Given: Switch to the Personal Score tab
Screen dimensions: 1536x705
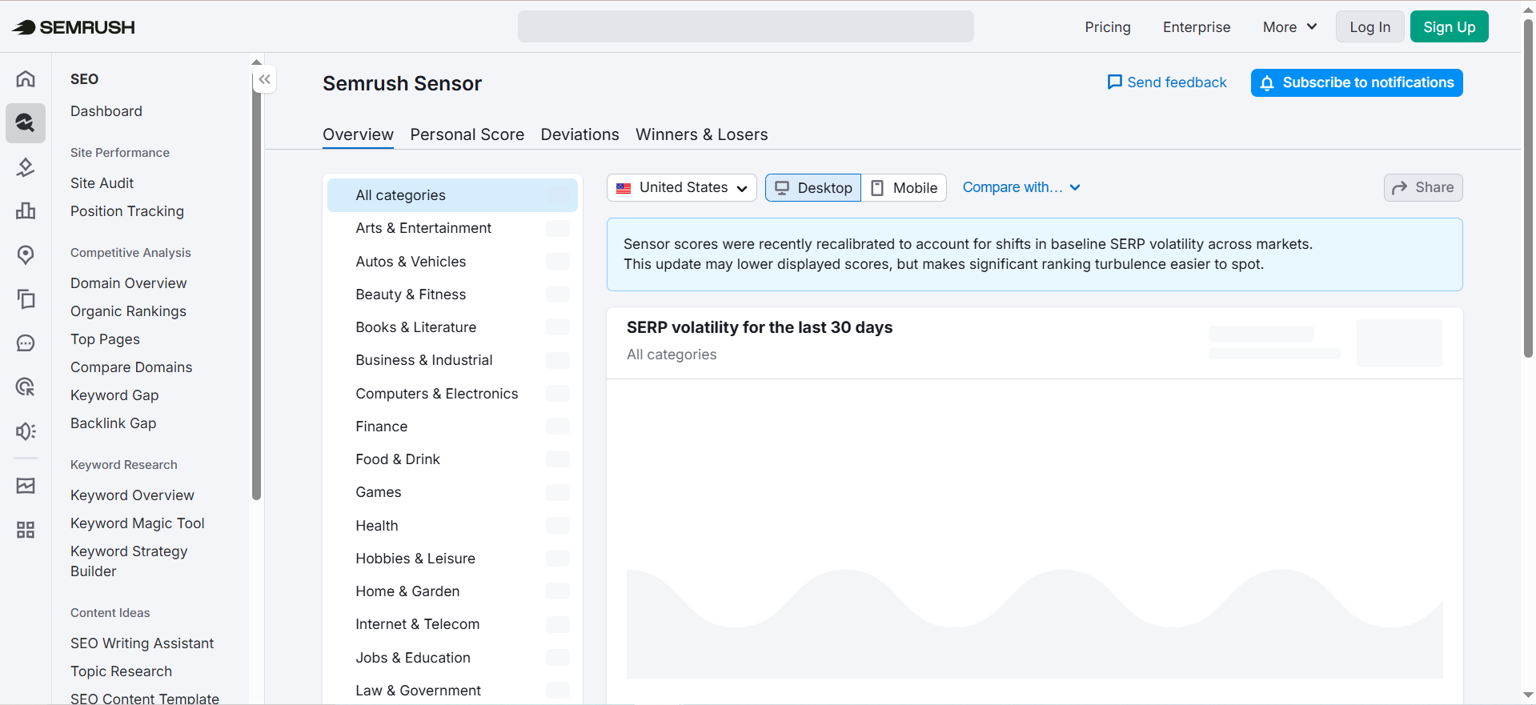Looking at the screenshot, I should pyautogui.click(x=467, y=134).
